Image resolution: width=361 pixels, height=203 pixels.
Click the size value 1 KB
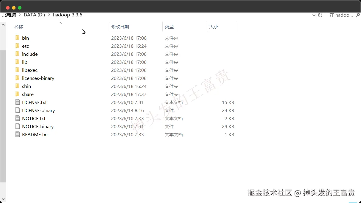click(x=229, y=134)
